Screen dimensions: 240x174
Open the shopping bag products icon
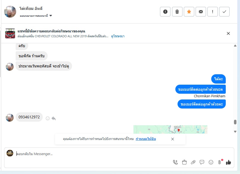(x=184, y=162)
